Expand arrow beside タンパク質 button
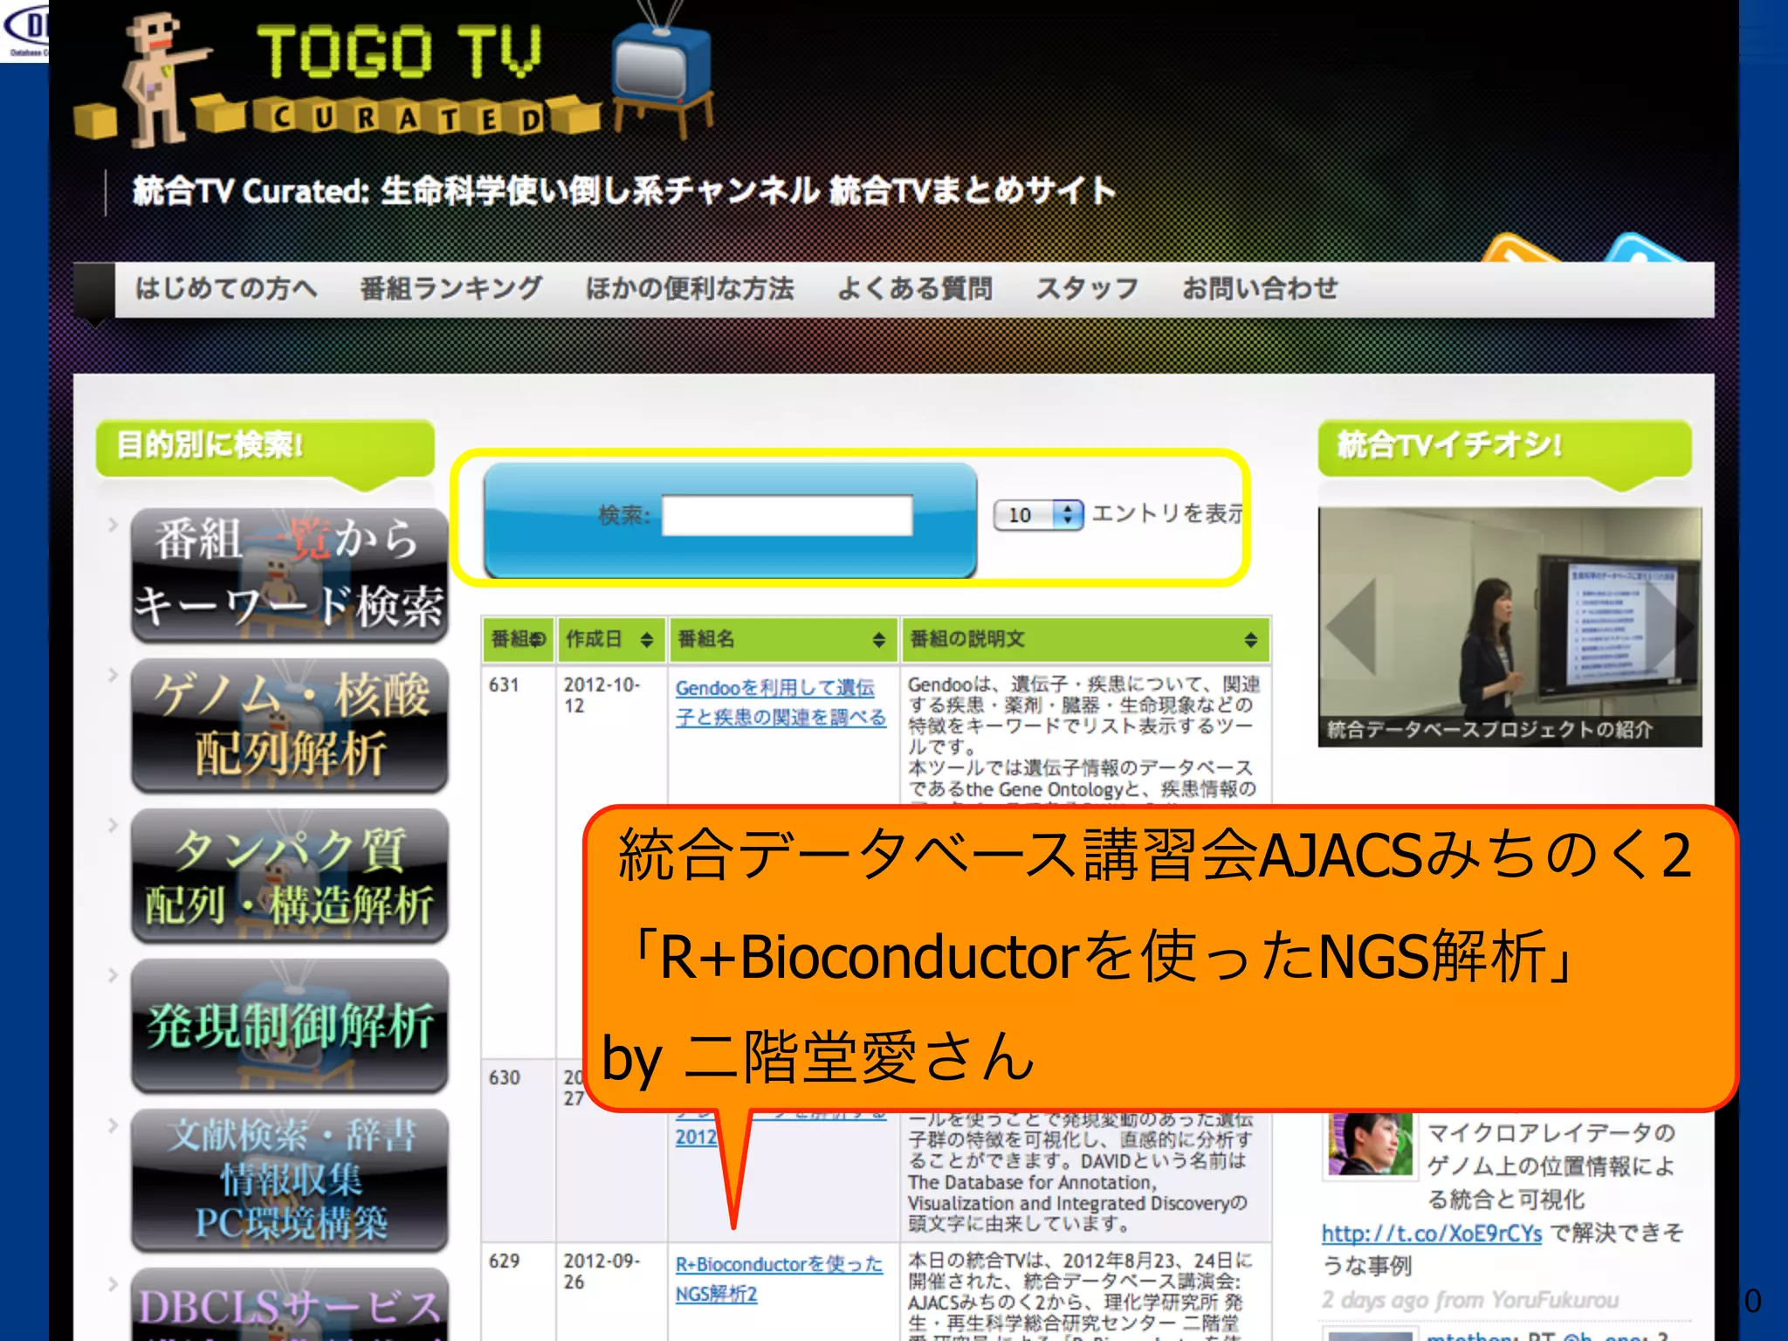The image size is (1788, 1341). [113, 825]
